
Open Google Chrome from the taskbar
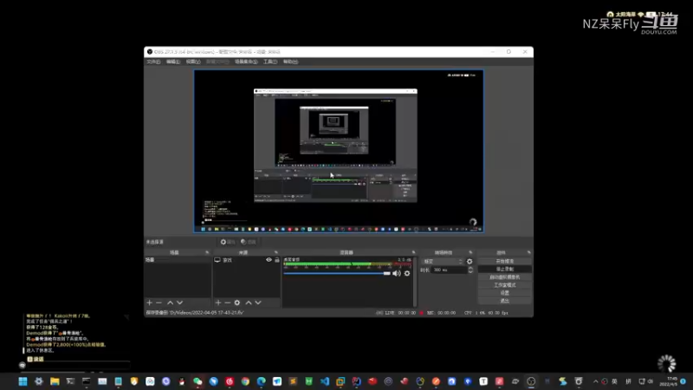[x=245, y=381]
